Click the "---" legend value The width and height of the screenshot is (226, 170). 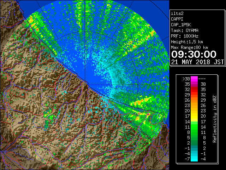(202, 79)
